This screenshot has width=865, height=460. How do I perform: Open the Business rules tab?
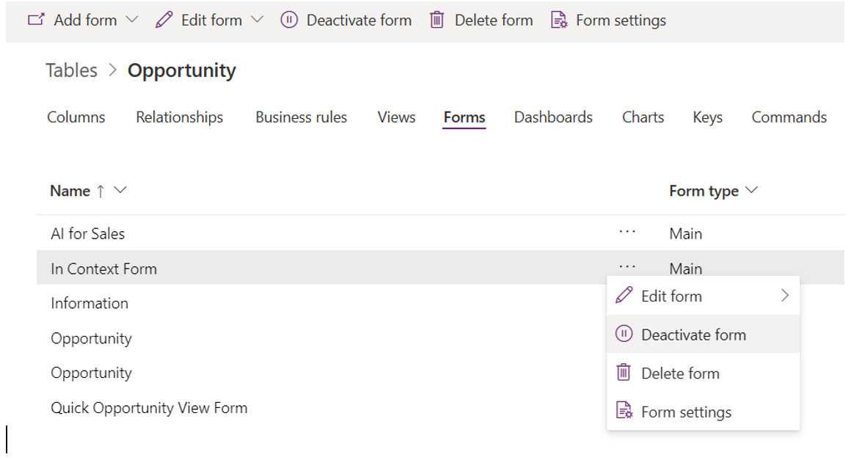click(x=301, y=117)
